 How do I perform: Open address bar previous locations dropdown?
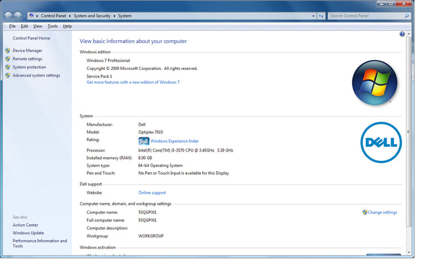tap(312, 16)
